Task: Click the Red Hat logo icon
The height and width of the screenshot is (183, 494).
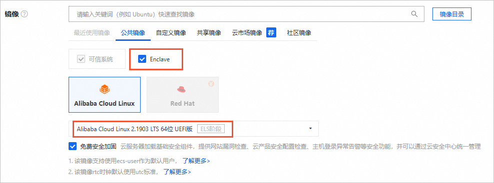Action: tap(182, 89)
